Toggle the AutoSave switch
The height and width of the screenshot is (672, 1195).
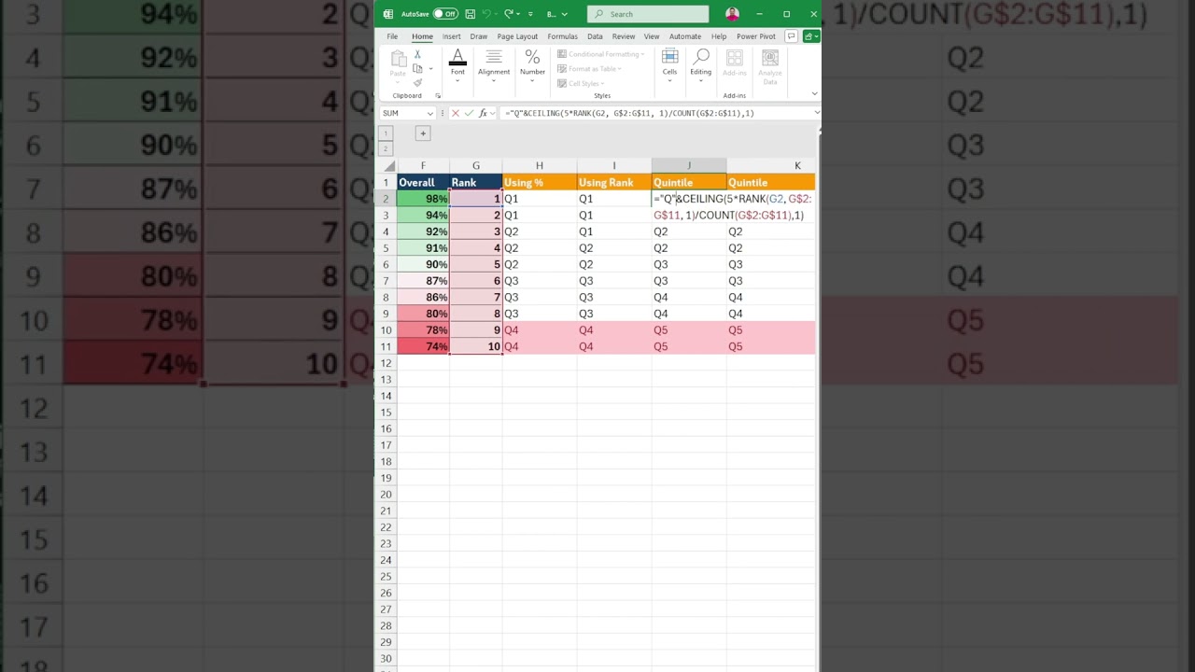[x=445, y=14]
